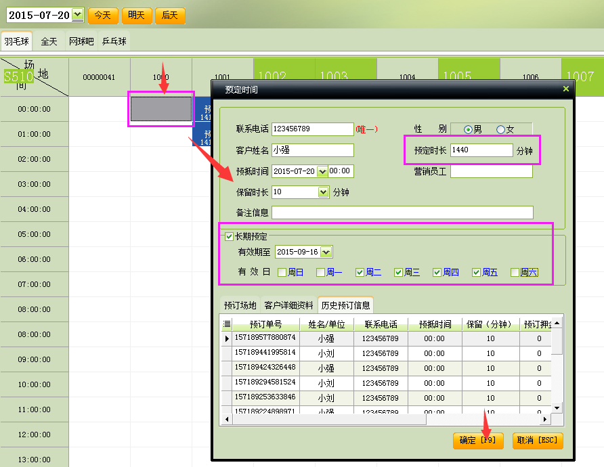Close the 预定时间 dialog

tap(566, 89)
